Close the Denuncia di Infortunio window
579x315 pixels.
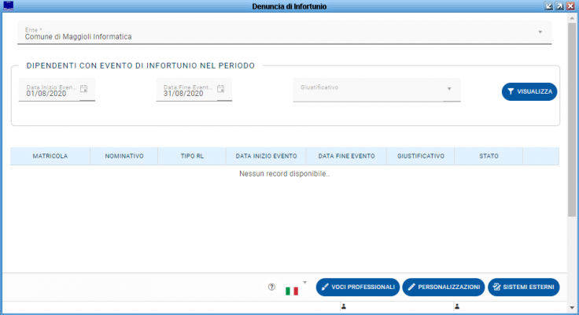(571, 6)
